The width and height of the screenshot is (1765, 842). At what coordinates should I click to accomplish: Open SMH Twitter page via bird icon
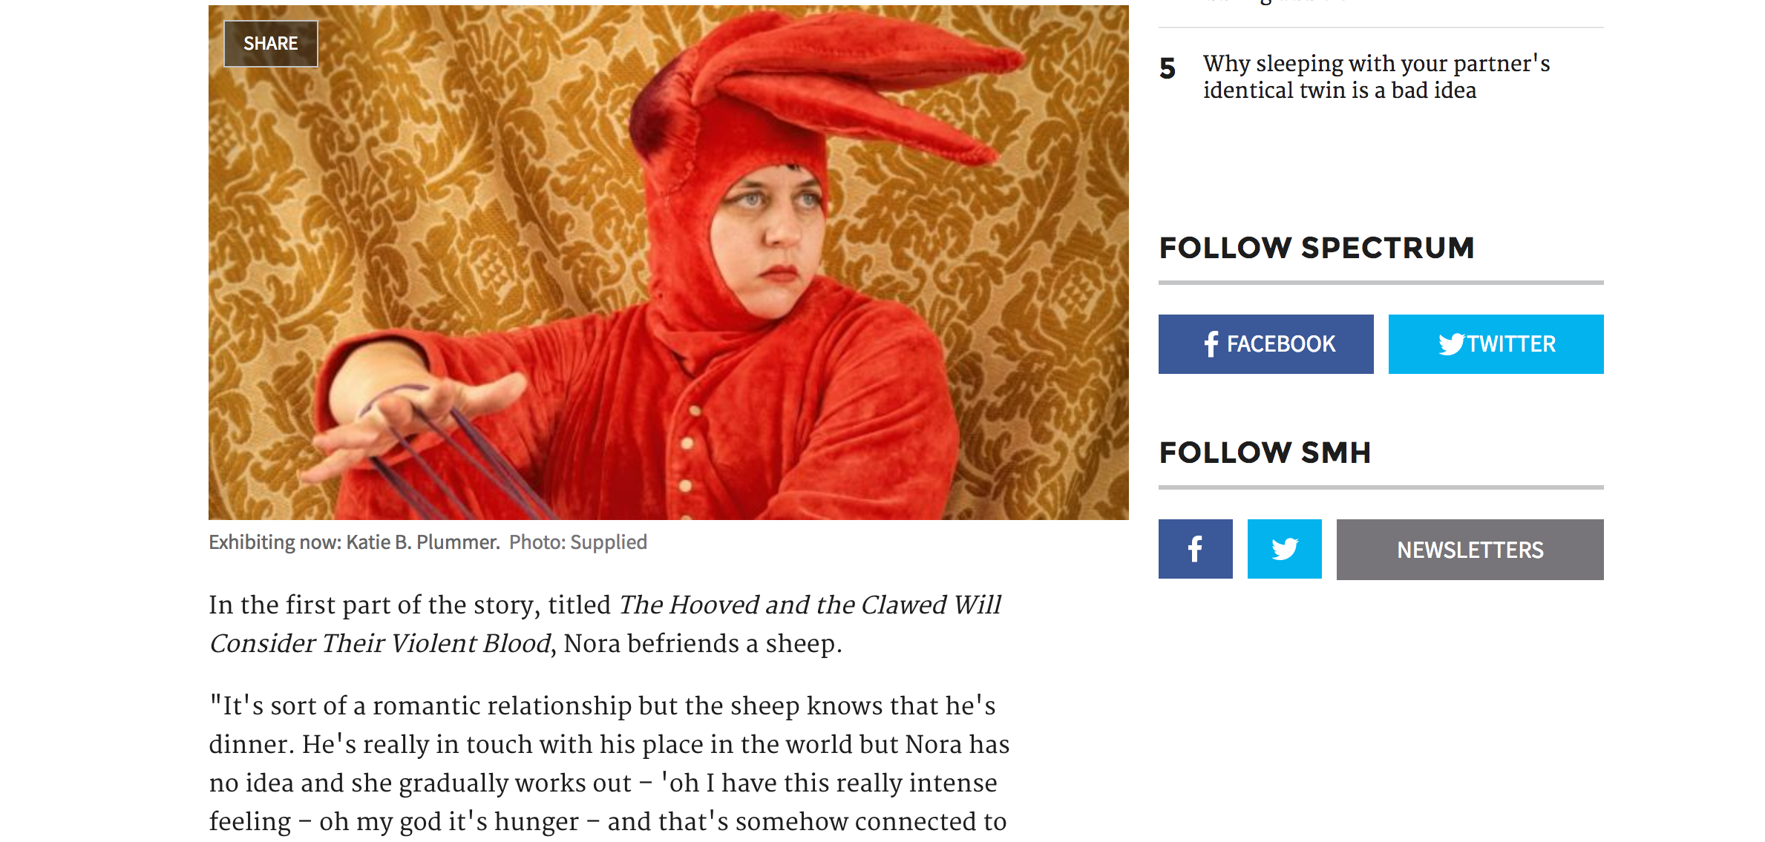click(1284, 549)
